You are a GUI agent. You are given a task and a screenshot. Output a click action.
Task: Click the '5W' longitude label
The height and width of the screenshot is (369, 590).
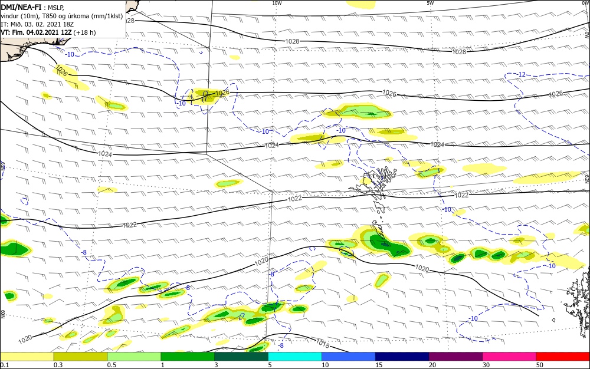tap(430, 3)
